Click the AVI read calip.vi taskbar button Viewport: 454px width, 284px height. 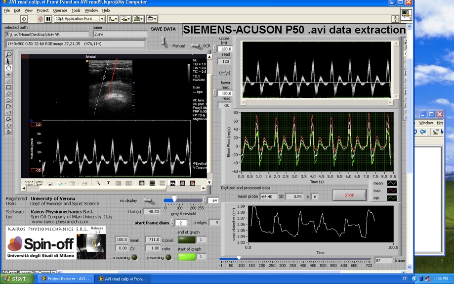pos(123,279)
